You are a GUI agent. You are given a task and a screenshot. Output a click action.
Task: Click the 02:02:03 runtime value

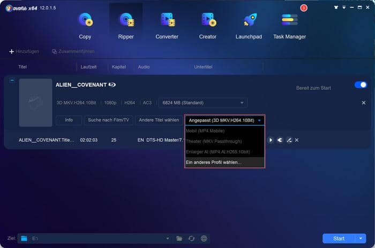89,140
